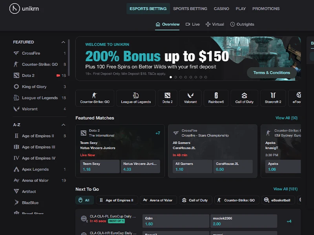Open the Terms & Conditions button

[x=272, y=73]
